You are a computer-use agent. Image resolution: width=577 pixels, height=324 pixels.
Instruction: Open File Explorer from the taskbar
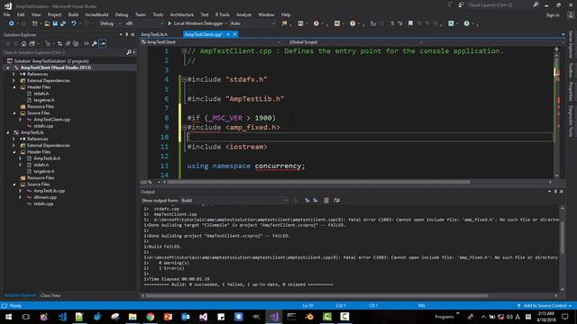pos(133,317)
